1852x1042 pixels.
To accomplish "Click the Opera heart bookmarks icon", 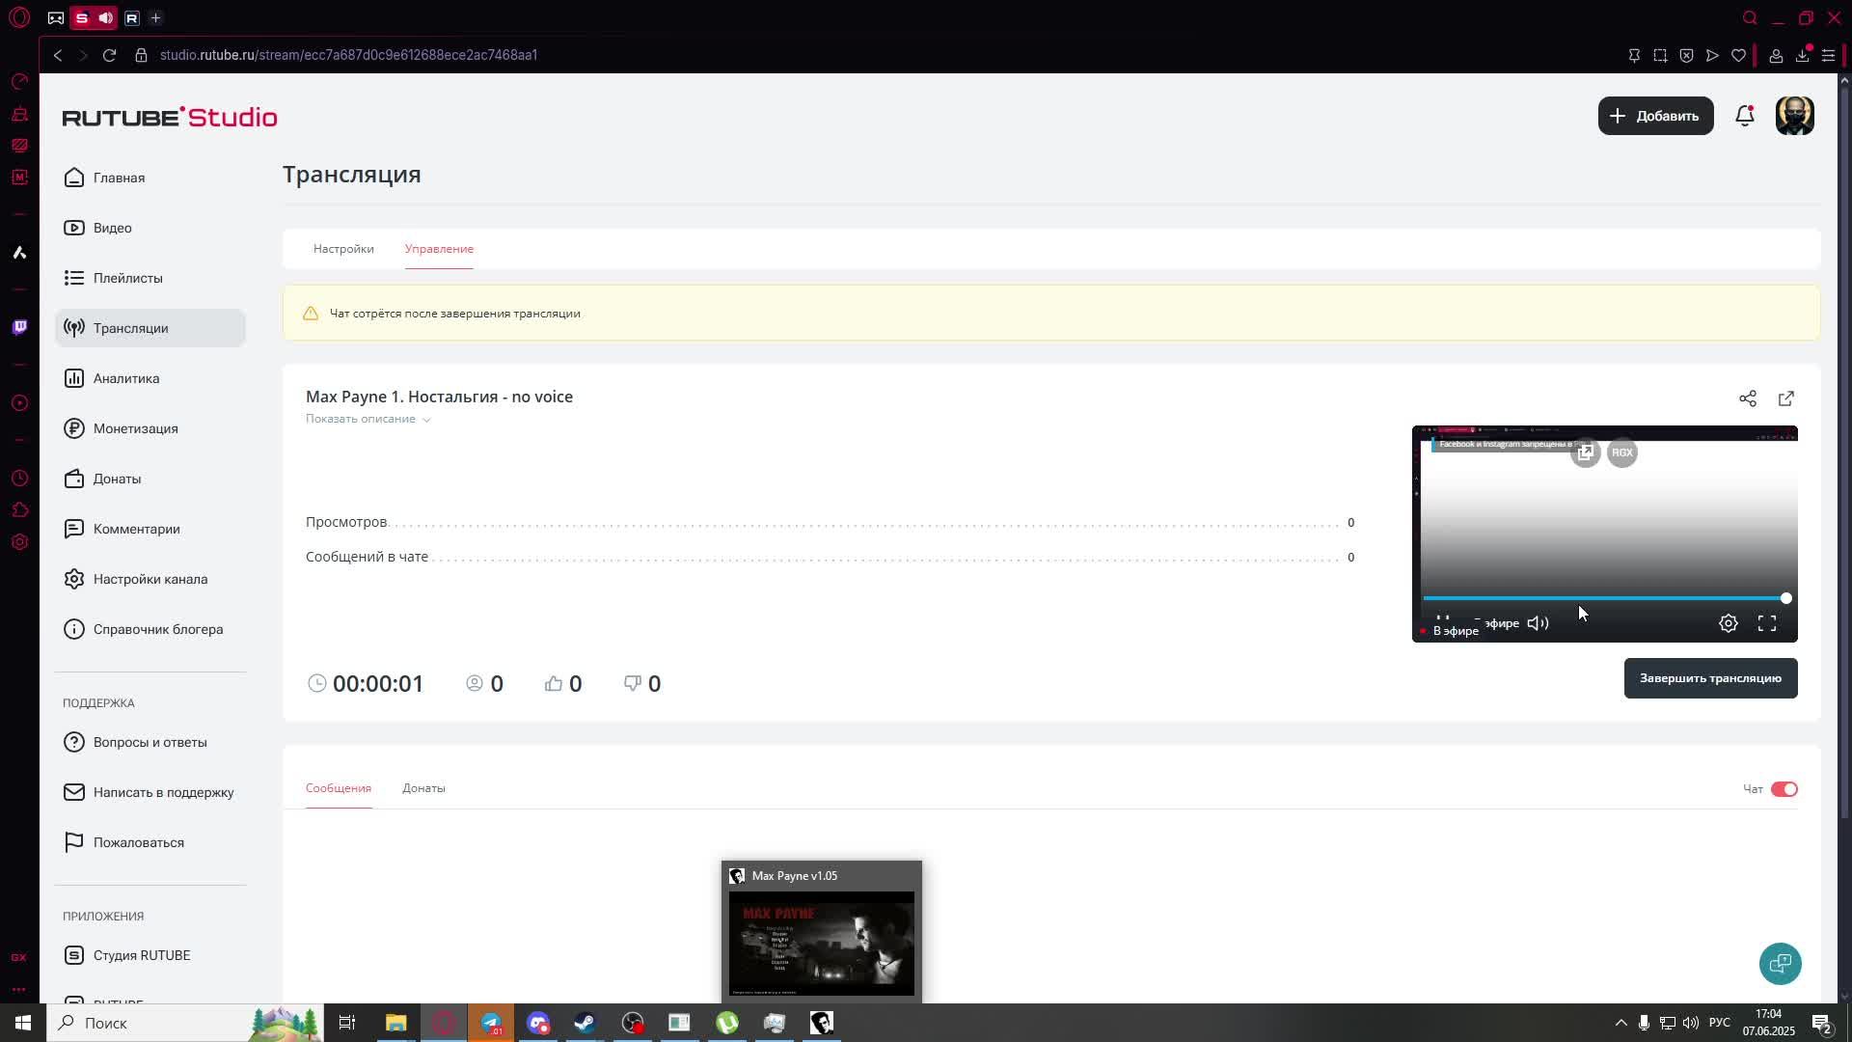I will pos(1738,55).
